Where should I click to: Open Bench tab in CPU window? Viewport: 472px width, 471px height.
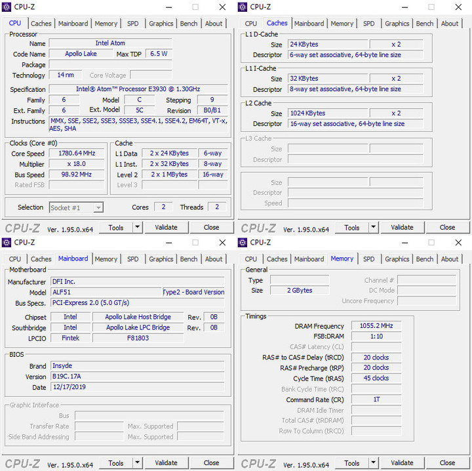pos(189,24)
